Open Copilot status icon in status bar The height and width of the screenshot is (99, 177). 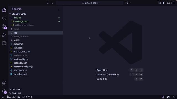(x=168, y=97)
